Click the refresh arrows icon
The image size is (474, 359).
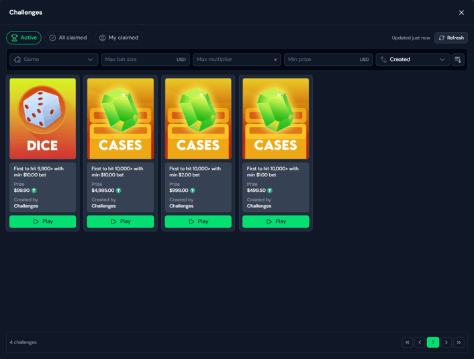click(x=441, y=38)
